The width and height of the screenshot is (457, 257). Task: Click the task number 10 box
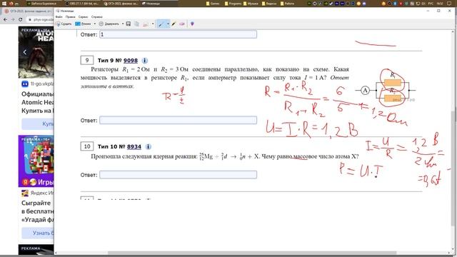pos(87,146)
